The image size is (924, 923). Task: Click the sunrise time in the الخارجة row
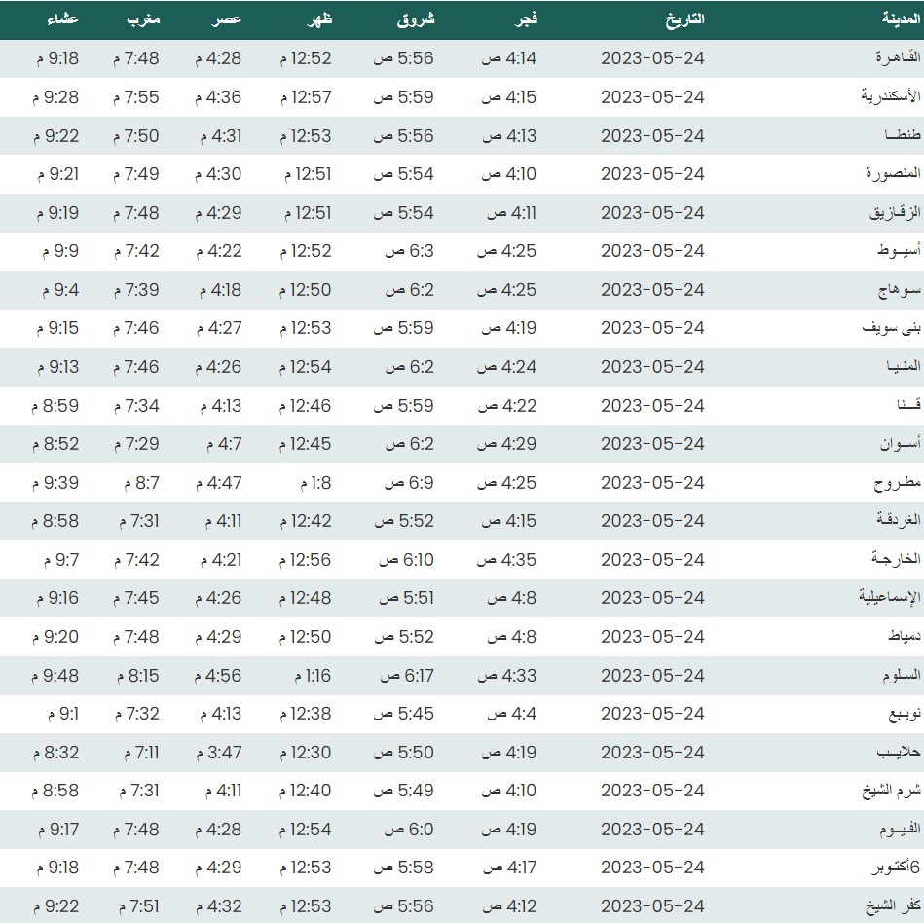[407, 559]
